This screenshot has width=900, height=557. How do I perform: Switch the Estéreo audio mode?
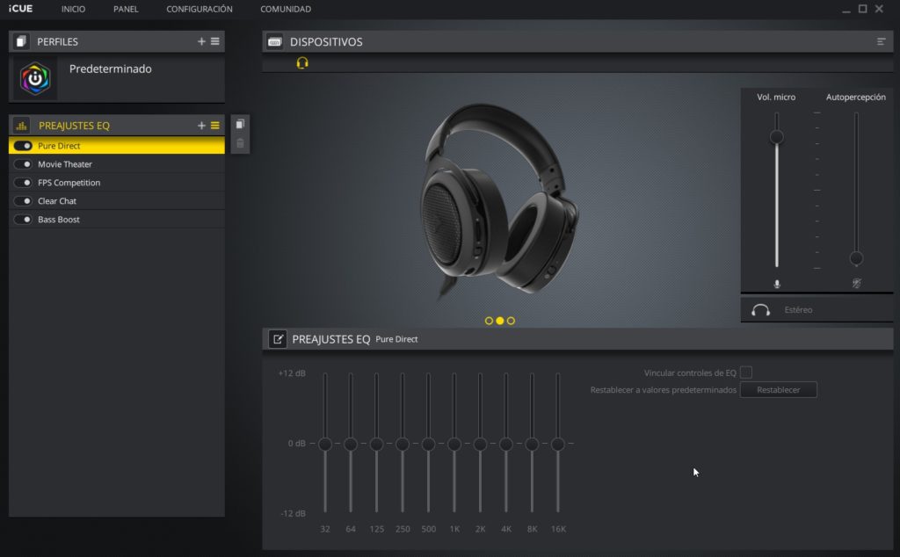tap(798, 310)
